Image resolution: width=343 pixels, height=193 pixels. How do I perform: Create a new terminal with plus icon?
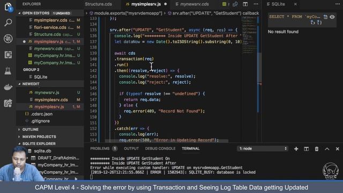[x=296, y=149]
